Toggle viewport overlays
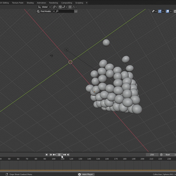The height and width of the screenshot is (176, 176). click(168, 11)
